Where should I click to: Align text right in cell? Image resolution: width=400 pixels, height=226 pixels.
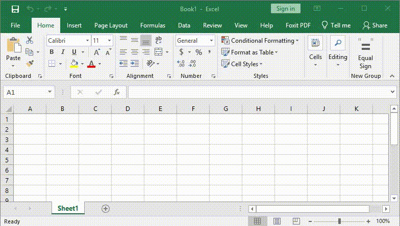[x=146, y=52]
